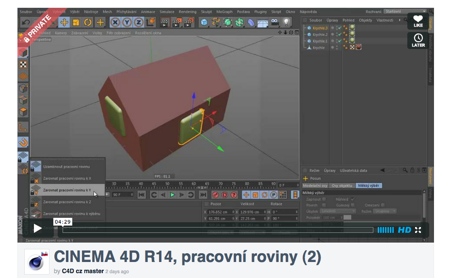Add a light bulb object

[286, 22]
